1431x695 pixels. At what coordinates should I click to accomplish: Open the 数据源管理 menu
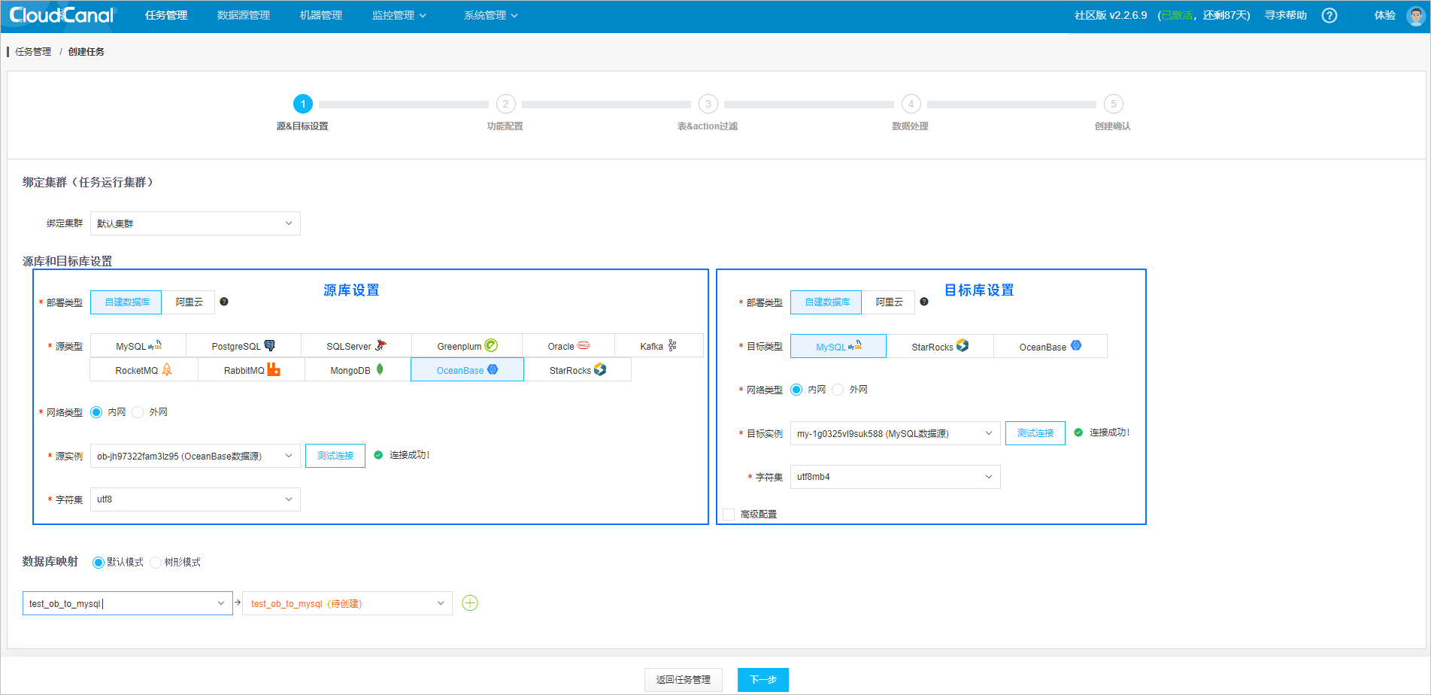point(242,14)
